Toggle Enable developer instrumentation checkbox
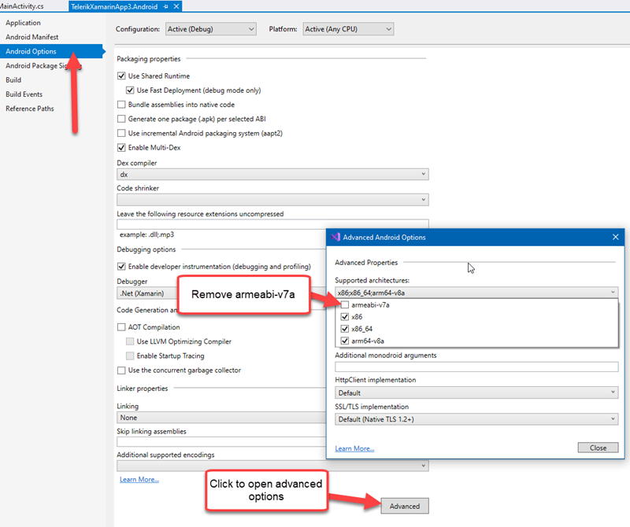 pos(121,267)
